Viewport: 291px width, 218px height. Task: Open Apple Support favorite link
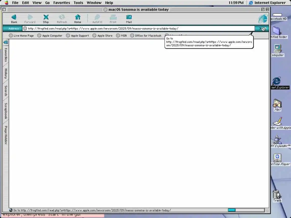click(78, 36)
